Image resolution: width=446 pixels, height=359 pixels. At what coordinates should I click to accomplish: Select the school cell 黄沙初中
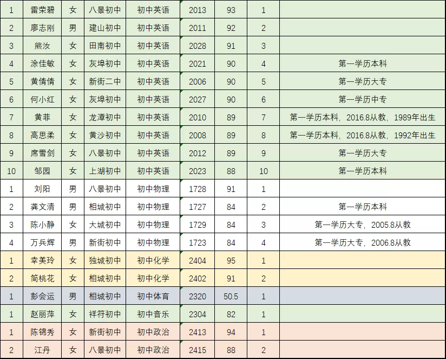(x=105, y=135)
